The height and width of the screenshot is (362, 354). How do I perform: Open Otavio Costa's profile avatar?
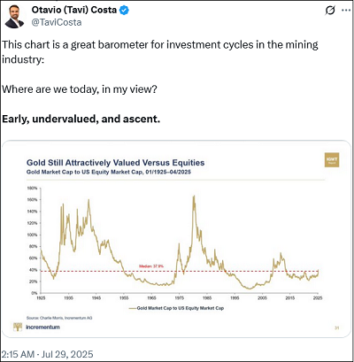[x=14, y=17]
